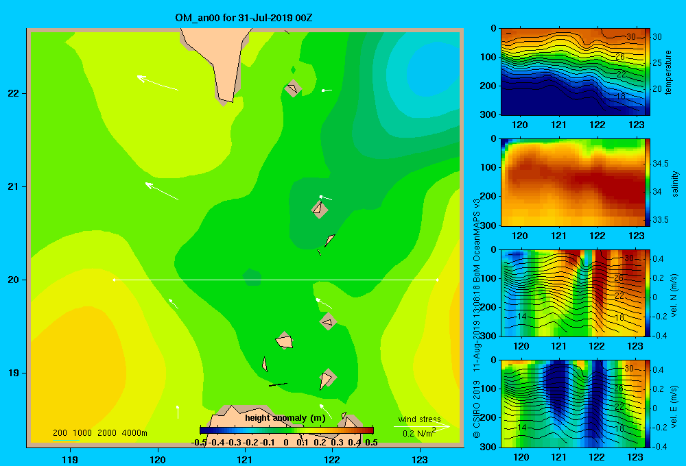Select the 'height anomaly (m)' label
Viewport: 686px width, 466px height.
[x=285, y=418]
